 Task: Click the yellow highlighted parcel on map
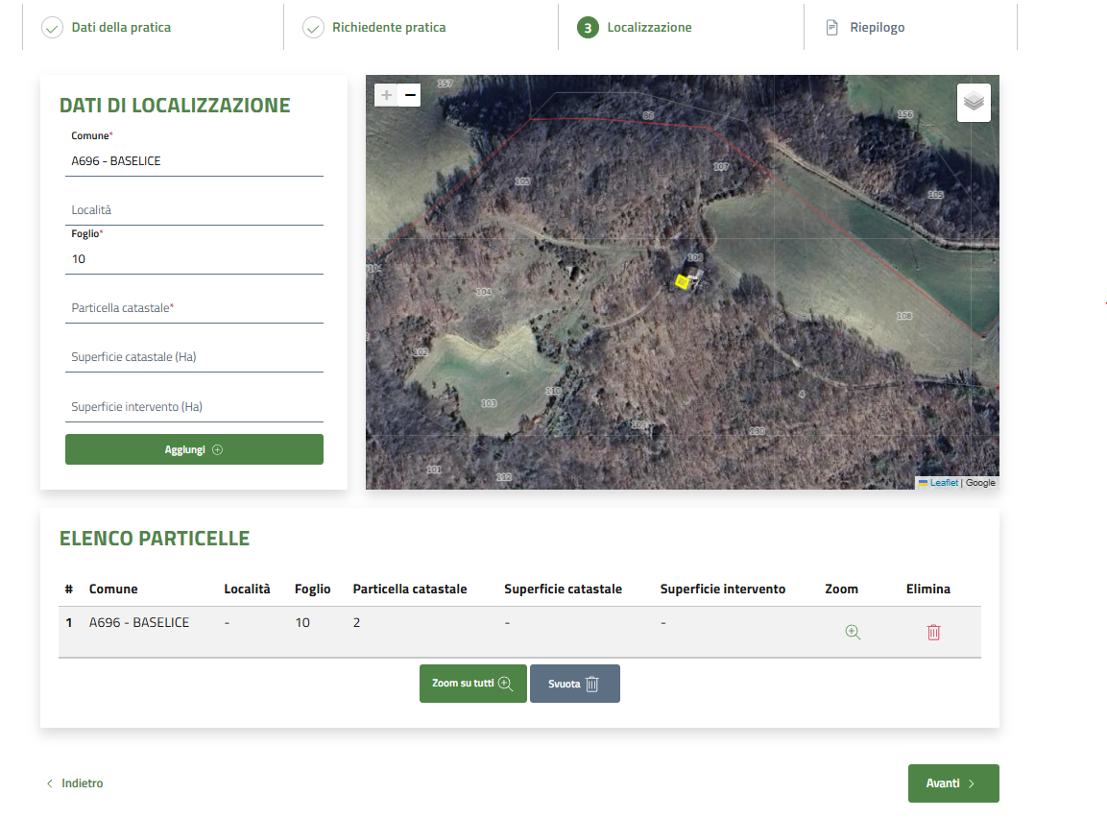tap(682, 281)
